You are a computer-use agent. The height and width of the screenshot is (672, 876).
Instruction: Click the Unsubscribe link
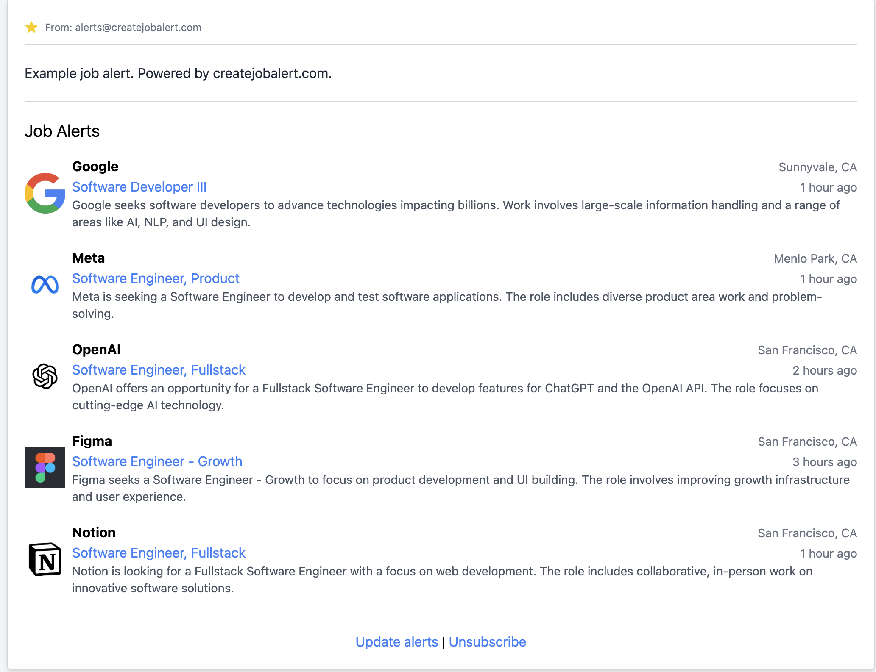(x=487, y=642)
